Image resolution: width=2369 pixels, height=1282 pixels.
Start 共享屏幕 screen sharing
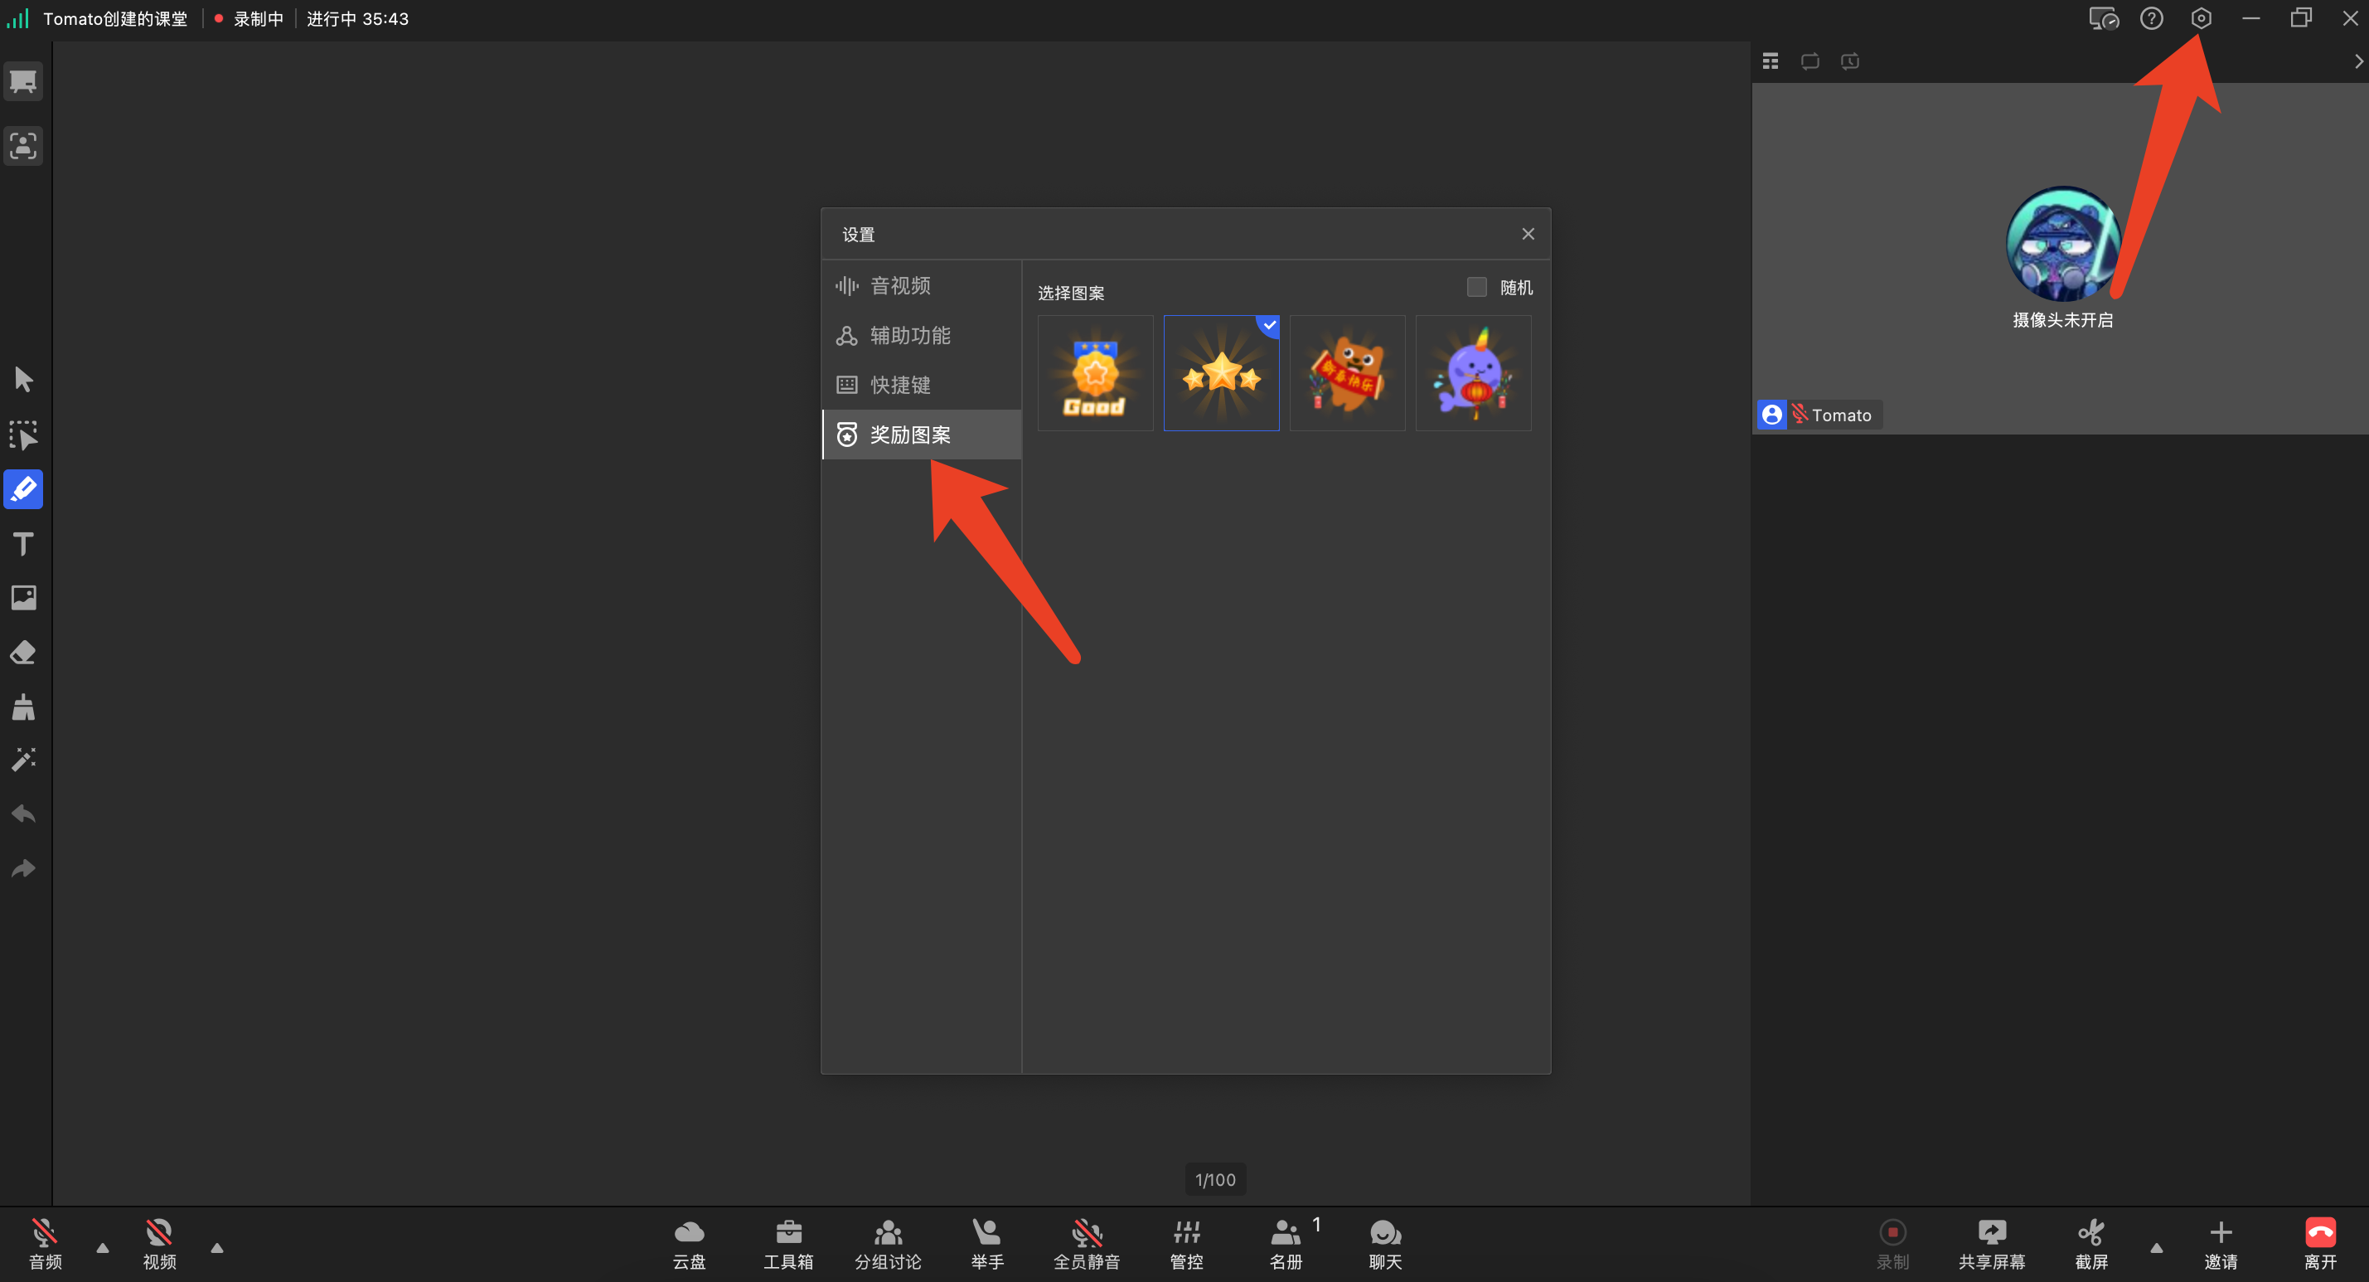click(x=1991, y=1243)
